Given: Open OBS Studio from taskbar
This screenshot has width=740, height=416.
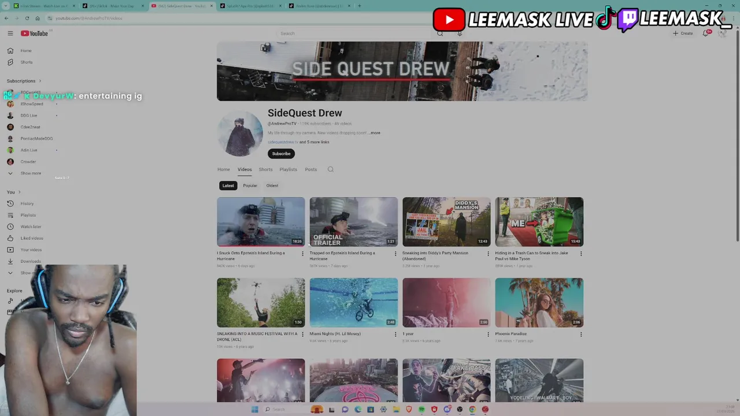Looking at the screenshot, I should (460, 409).
